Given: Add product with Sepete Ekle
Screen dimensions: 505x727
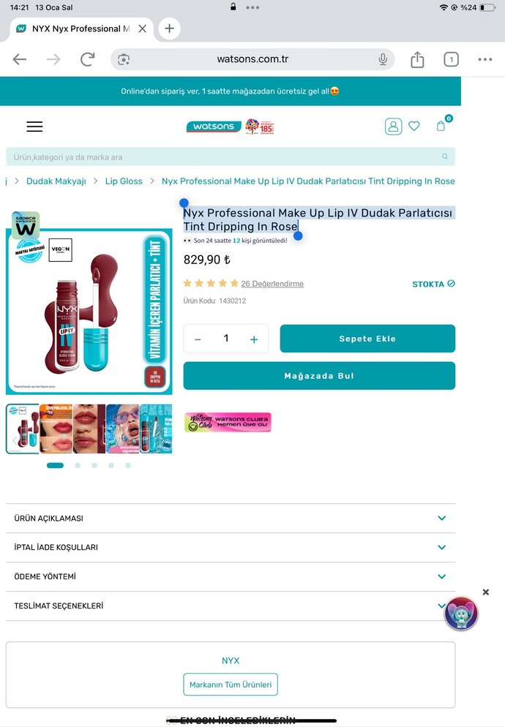Looking at the screenshot, I should pos(367,339).
